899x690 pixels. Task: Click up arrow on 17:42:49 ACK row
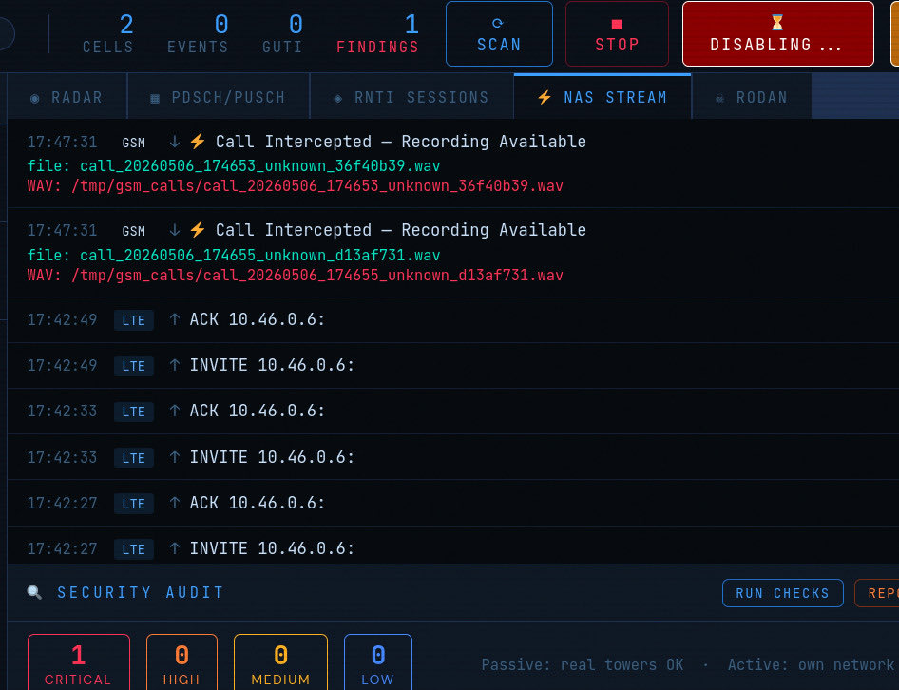coord(175,319)
